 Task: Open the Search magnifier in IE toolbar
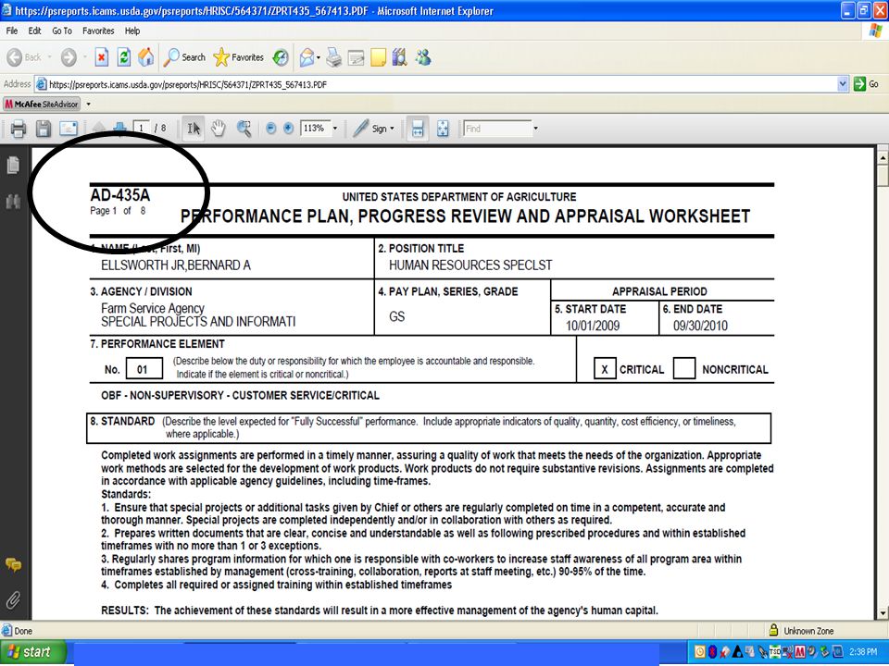[x=185, y=57]
